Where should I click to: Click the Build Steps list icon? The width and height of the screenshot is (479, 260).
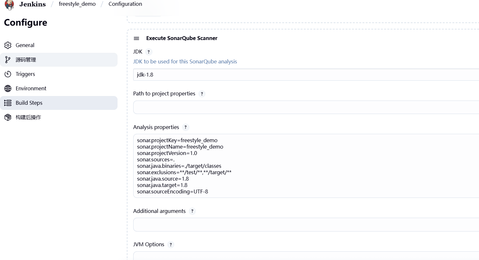(x=8, y=103)
